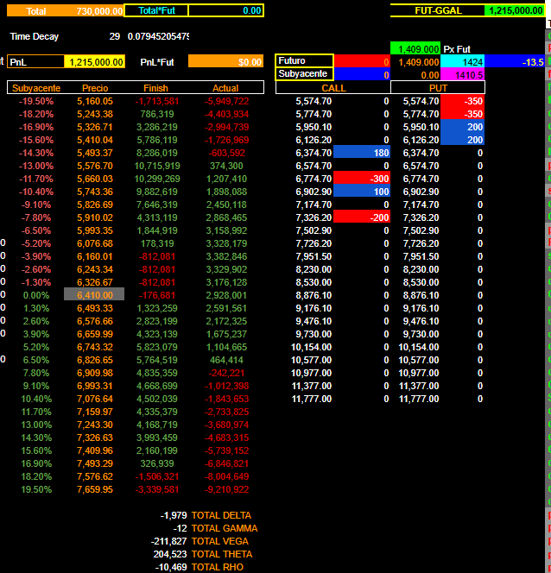Select the Total*Fut value 0.00
Image resolution: width=551 pixels, height=573 pixels.
(x=226, y=10)
